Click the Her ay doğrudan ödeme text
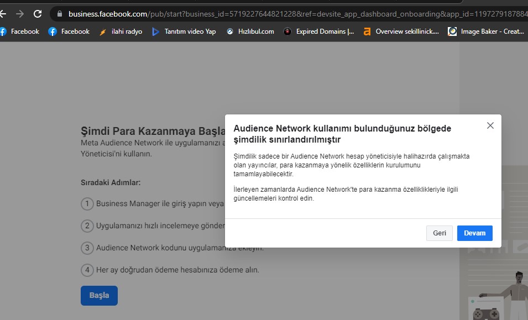This screenshot has width=528, height=320. click(177, 270)
